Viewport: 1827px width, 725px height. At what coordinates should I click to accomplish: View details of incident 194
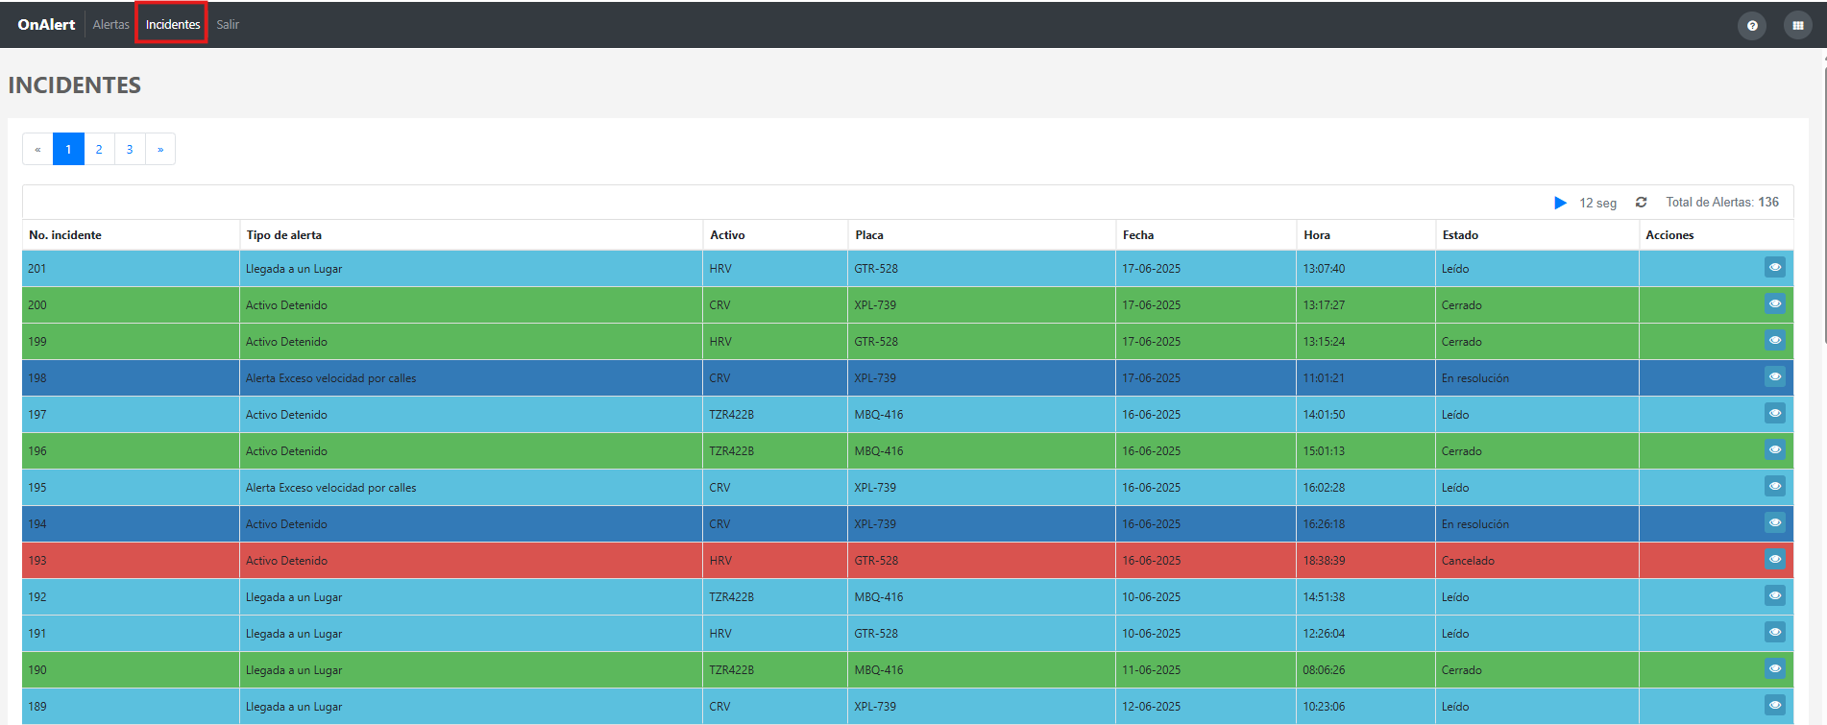[x=1775, y=522]
